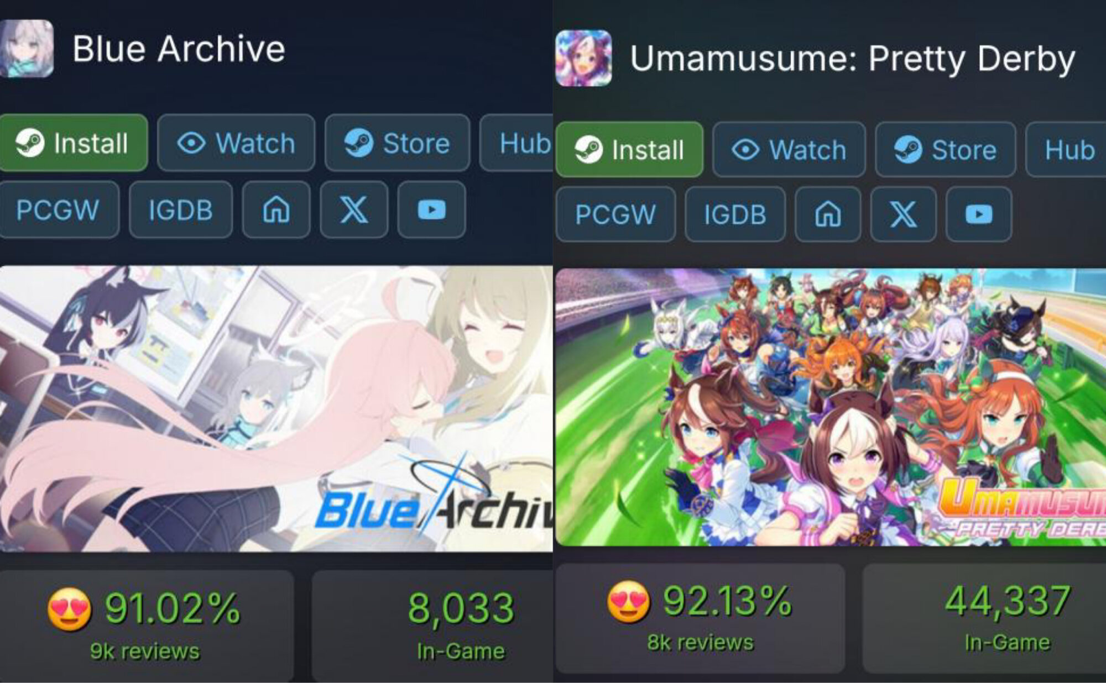Open Umamusume's IGDB page
The image size is (1106, 683).
[x=735, y=214]
